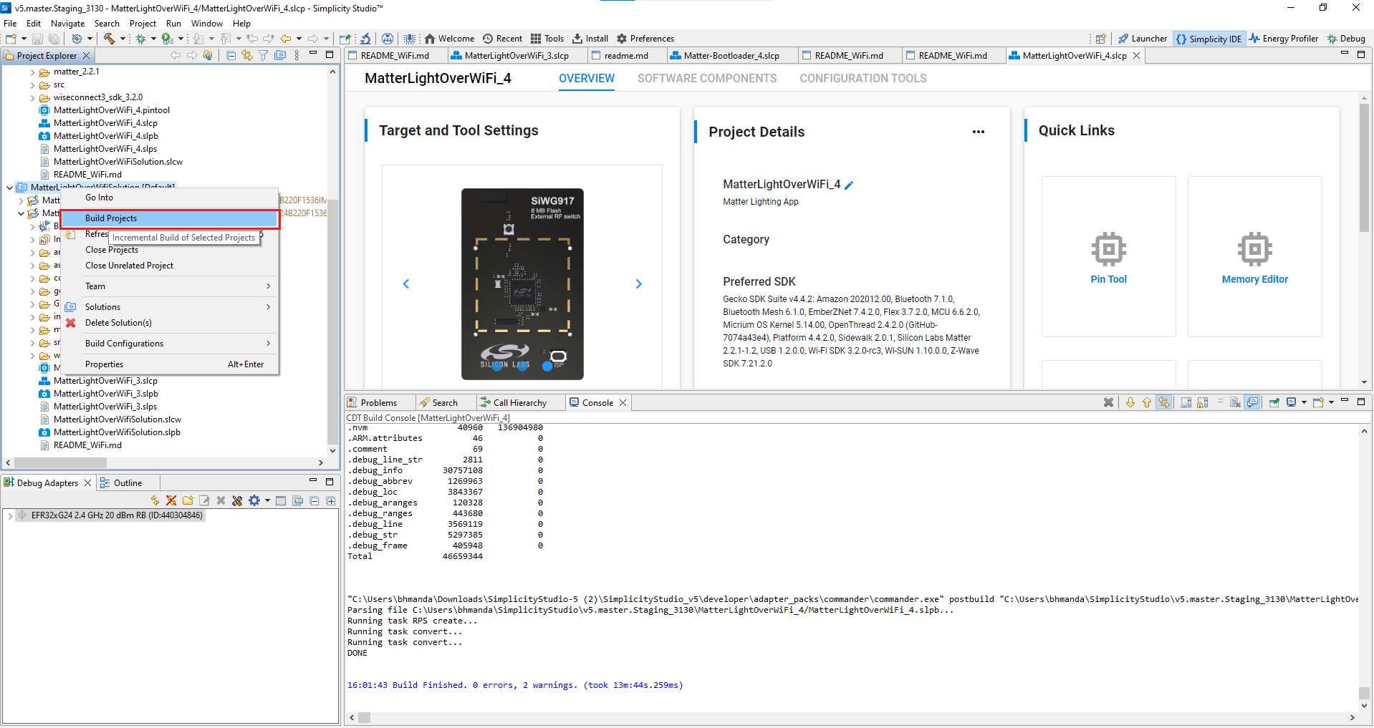Open the Memory Editor quick link
The width and height of the screenshot is (1374, 728).
[1254, 257]
